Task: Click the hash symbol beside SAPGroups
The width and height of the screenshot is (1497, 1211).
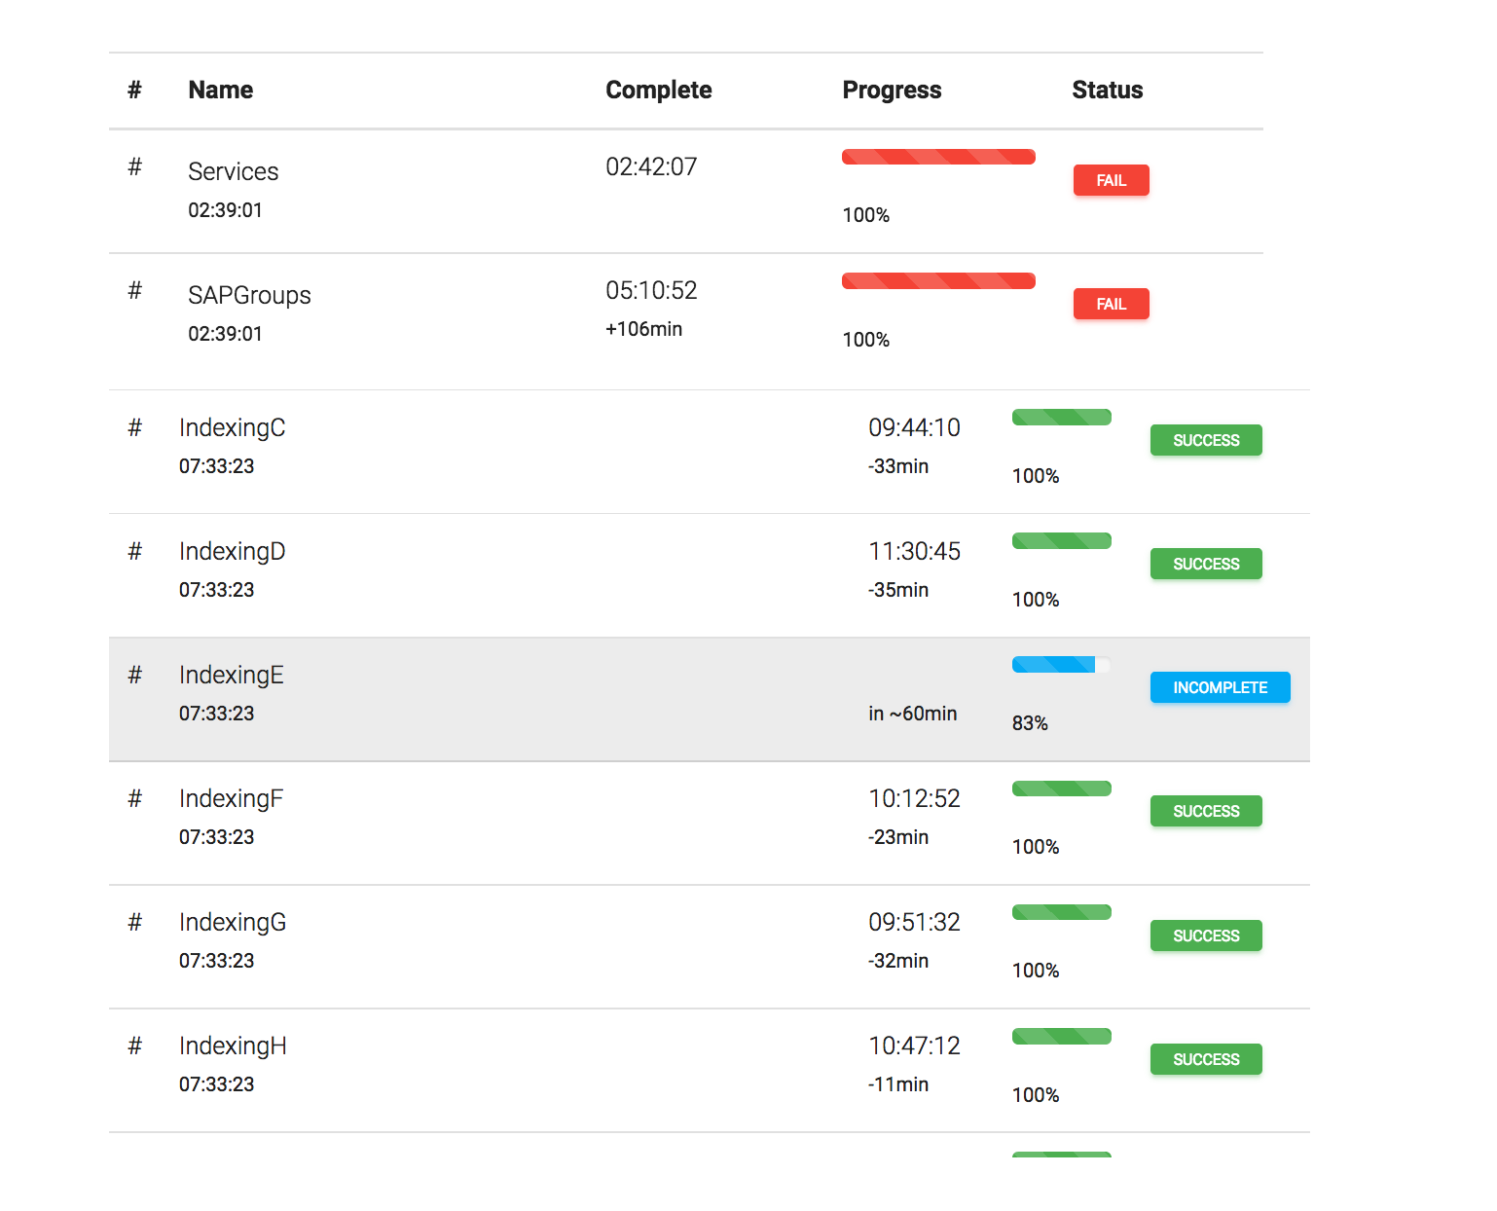Action: pos(135,291)
